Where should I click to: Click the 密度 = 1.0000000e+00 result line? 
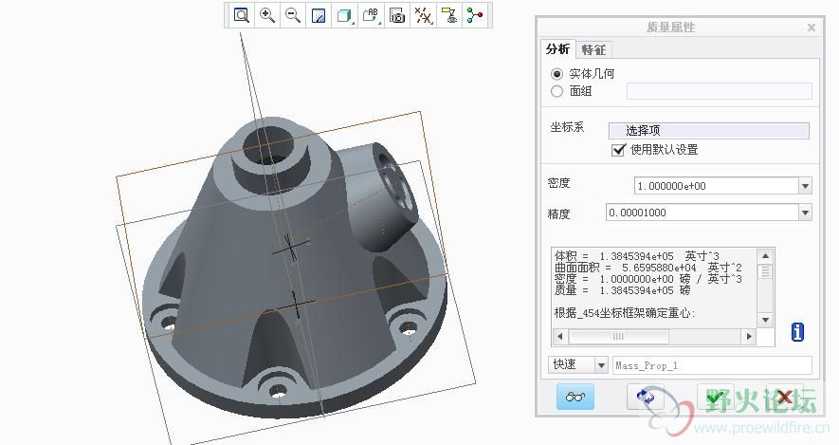[648, 279]
